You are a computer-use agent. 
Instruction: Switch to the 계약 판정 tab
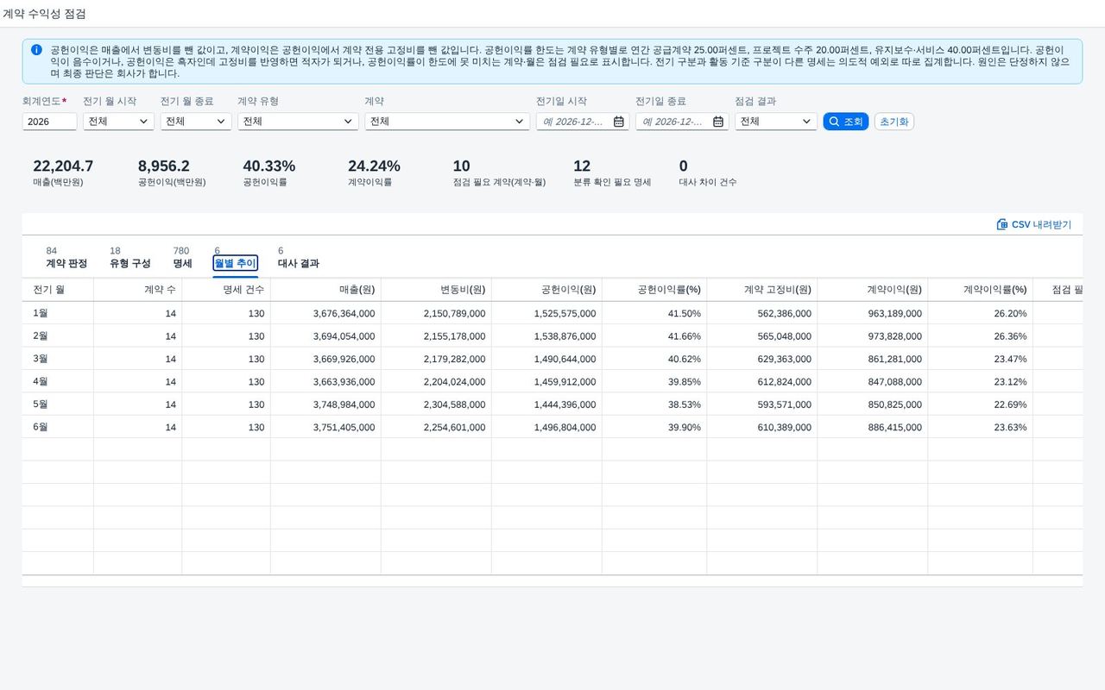[x=66, y=257]
